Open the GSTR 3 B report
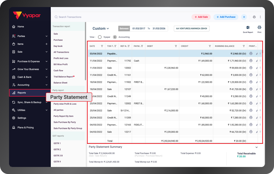Viewport: 274px width, 174px height. [x=58, y=156]
